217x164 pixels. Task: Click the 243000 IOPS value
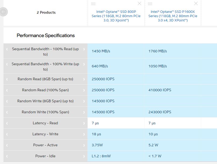(160, 112)
